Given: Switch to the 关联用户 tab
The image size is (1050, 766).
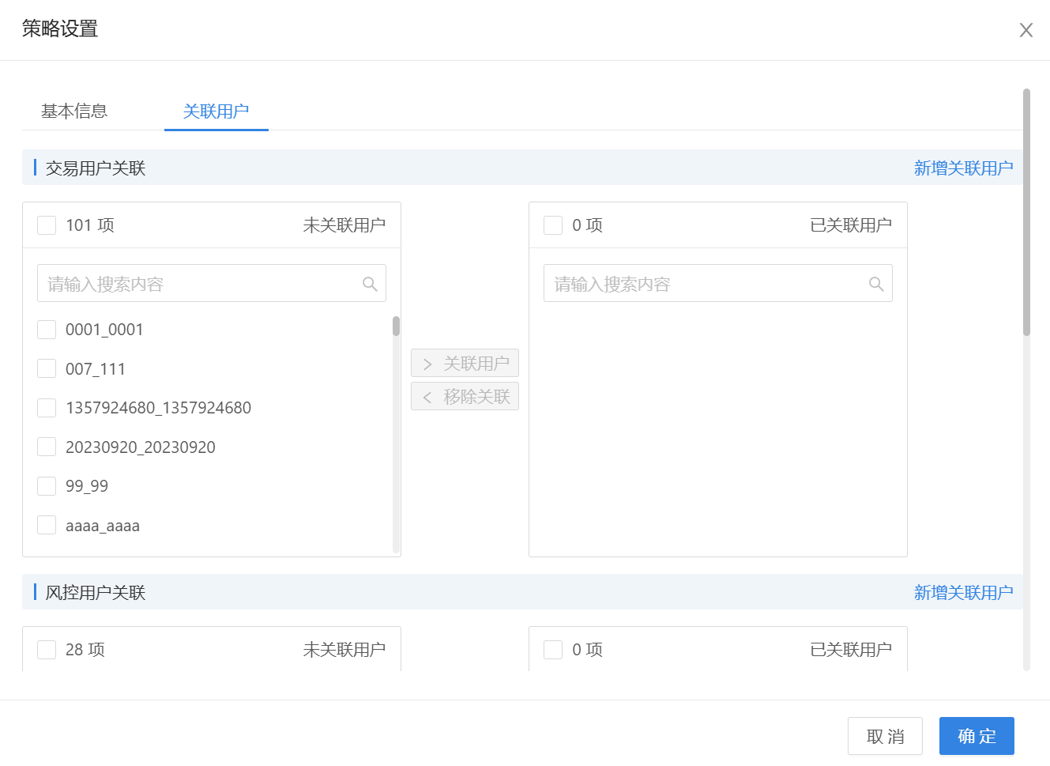Looking at the screenshot, I should coord(216,111).
